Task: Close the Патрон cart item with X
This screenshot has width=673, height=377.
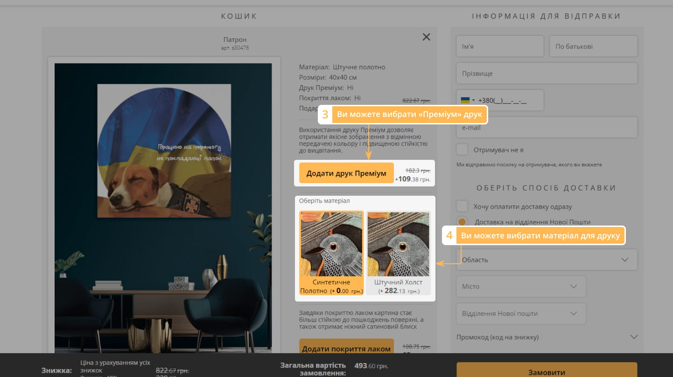Action: coord(426,37)
